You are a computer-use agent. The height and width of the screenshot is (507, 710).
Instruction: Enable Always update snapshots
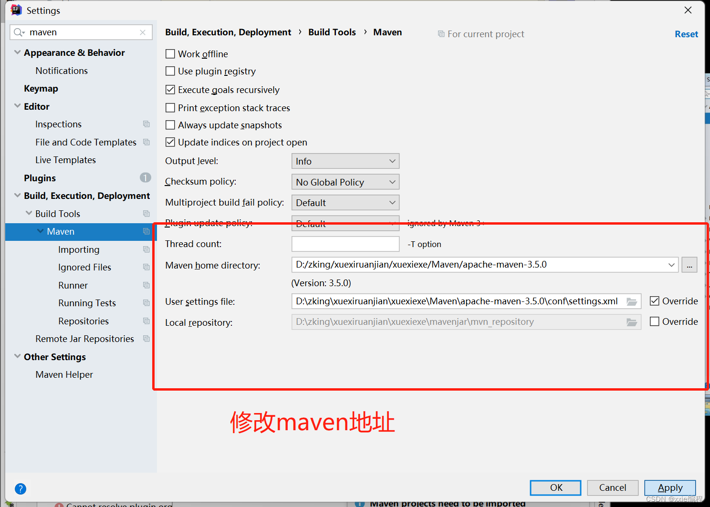coord(170,125)
